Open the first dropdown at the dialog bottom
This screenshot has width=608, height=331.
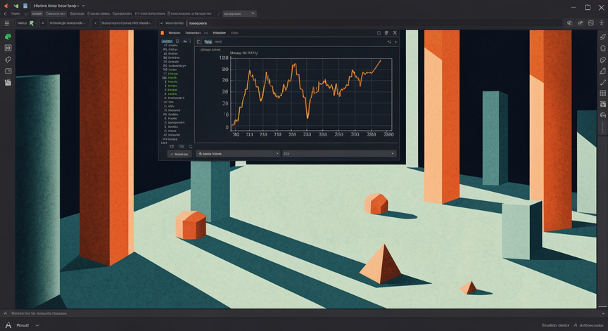coord(238,154)
